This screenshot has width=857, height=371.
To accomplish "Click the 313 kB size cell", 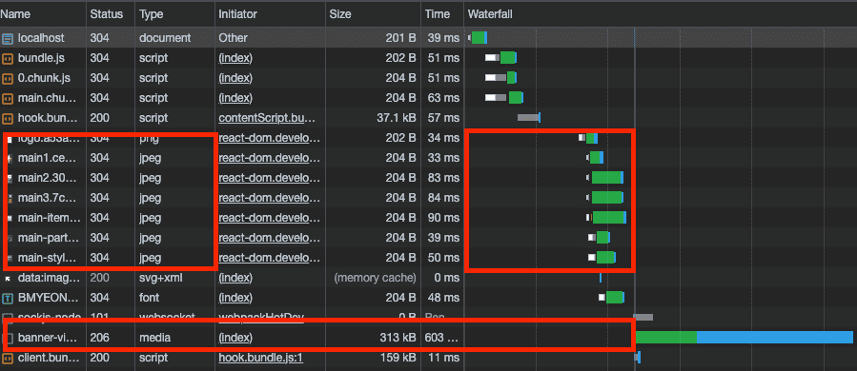I will tap(398, 339).
